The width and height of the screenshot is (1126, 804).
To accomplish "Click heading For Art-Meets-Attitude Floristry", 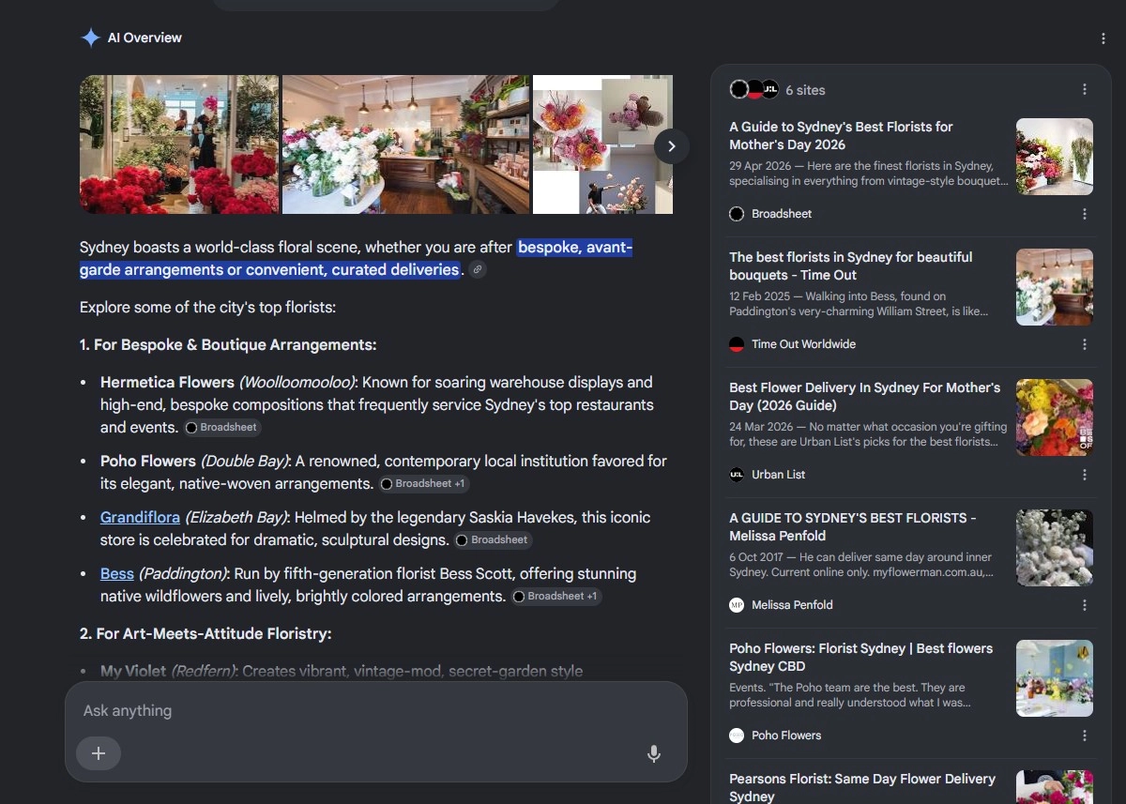I will [205, 634].
